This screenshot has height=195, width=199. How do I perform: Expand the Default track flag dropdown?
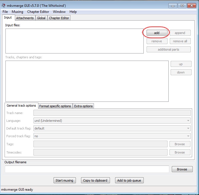(112, 128)
